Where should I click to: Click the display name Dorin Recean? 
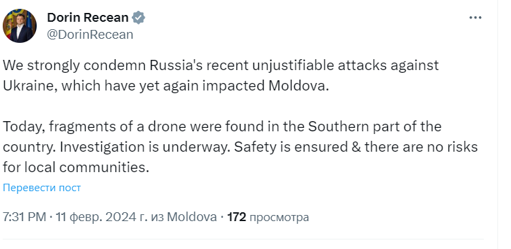88,17
